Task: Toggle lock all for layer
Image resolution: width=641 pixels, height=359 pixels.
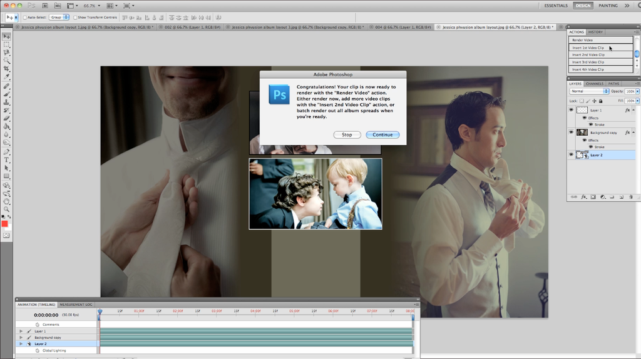Action: click(x=600, y=101)
